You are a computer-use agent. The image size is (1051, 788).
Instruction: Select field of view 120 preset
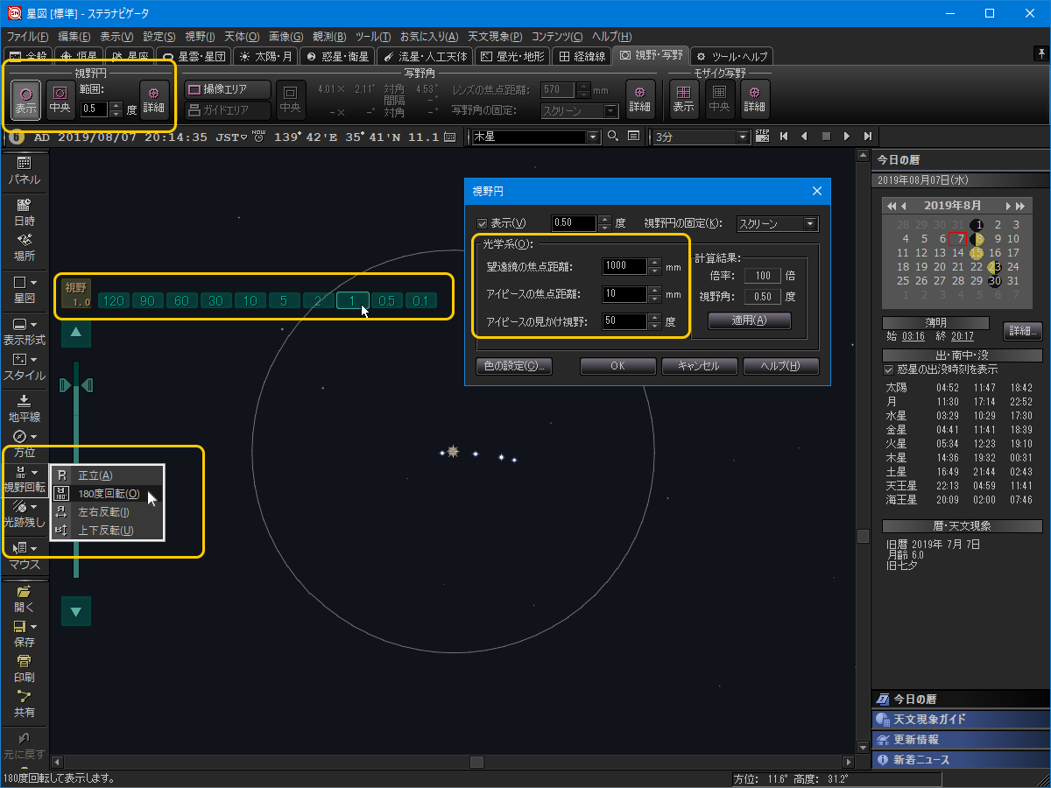click(112, 300)
